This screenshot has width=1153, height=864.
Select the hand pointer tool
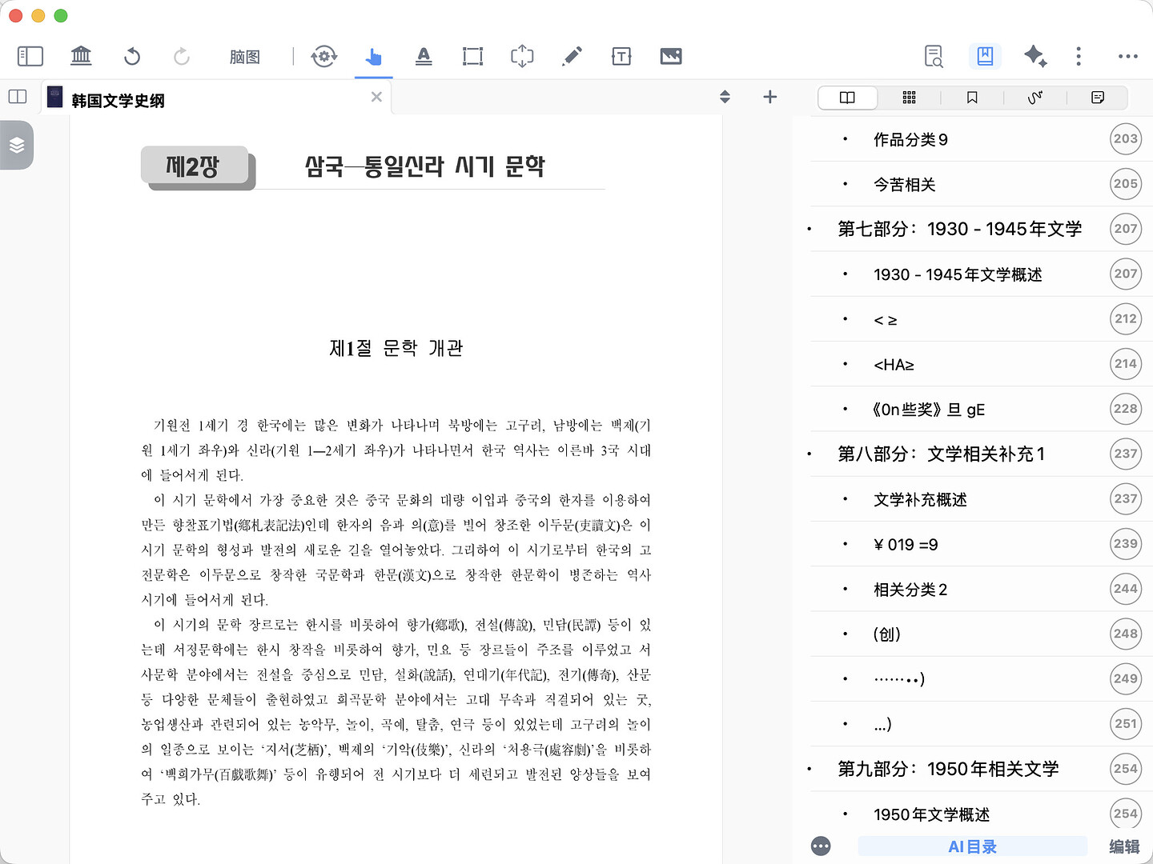(373, 56)
